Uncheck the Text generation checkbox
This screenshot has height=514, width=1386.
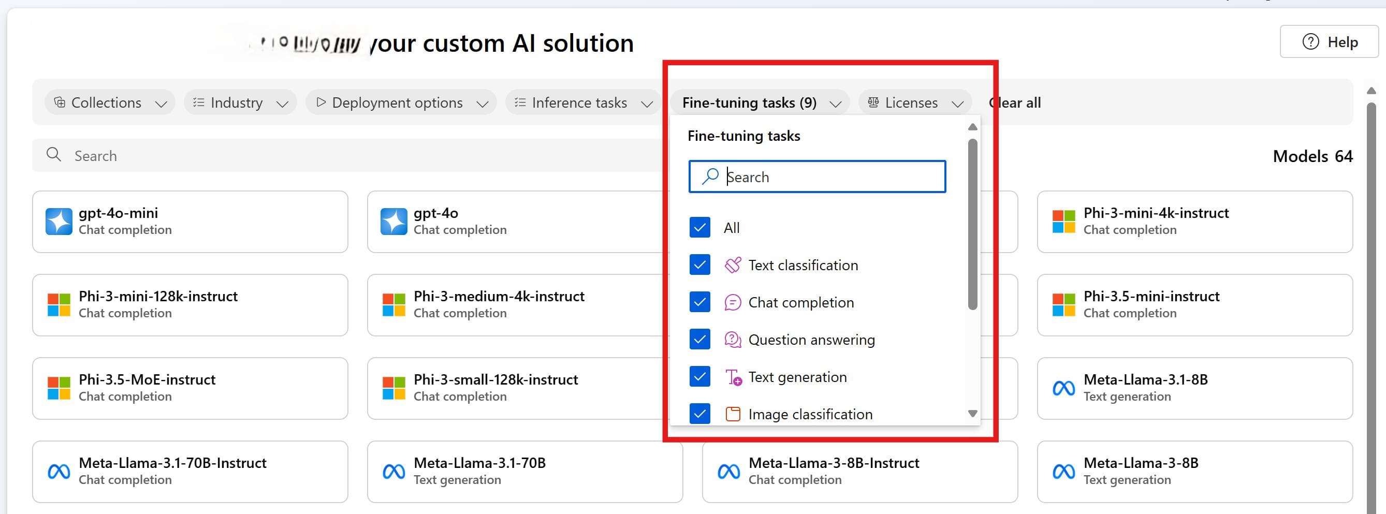[x=699, y=377]
